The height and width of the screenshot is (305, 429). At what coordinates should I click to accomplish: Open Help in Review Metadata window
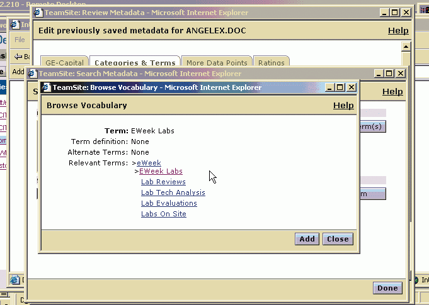pos(398,31)
